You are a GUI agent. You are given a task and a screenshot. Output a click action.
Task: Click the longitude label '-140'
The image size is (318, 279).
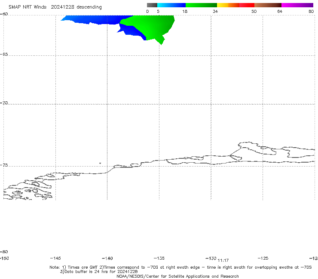pyautogui.click(x=107, y=258)
